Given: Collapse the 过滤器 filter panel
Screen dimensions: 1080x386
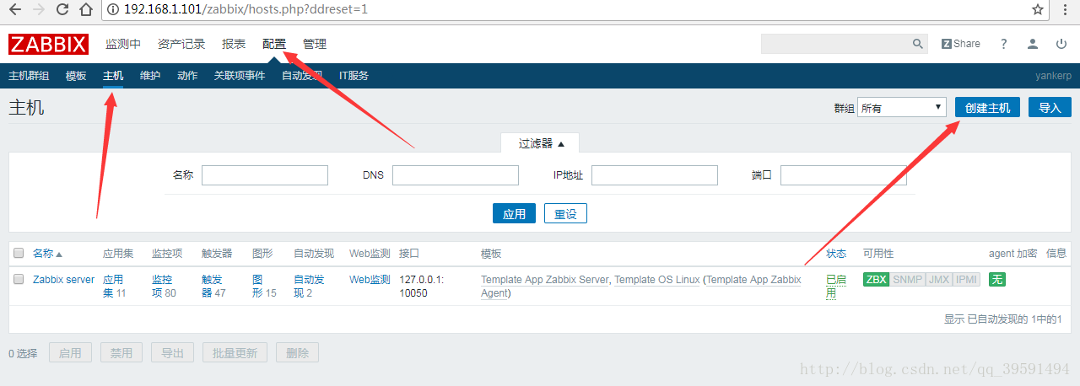Looking at the screenshot, I should pos(541,143).
